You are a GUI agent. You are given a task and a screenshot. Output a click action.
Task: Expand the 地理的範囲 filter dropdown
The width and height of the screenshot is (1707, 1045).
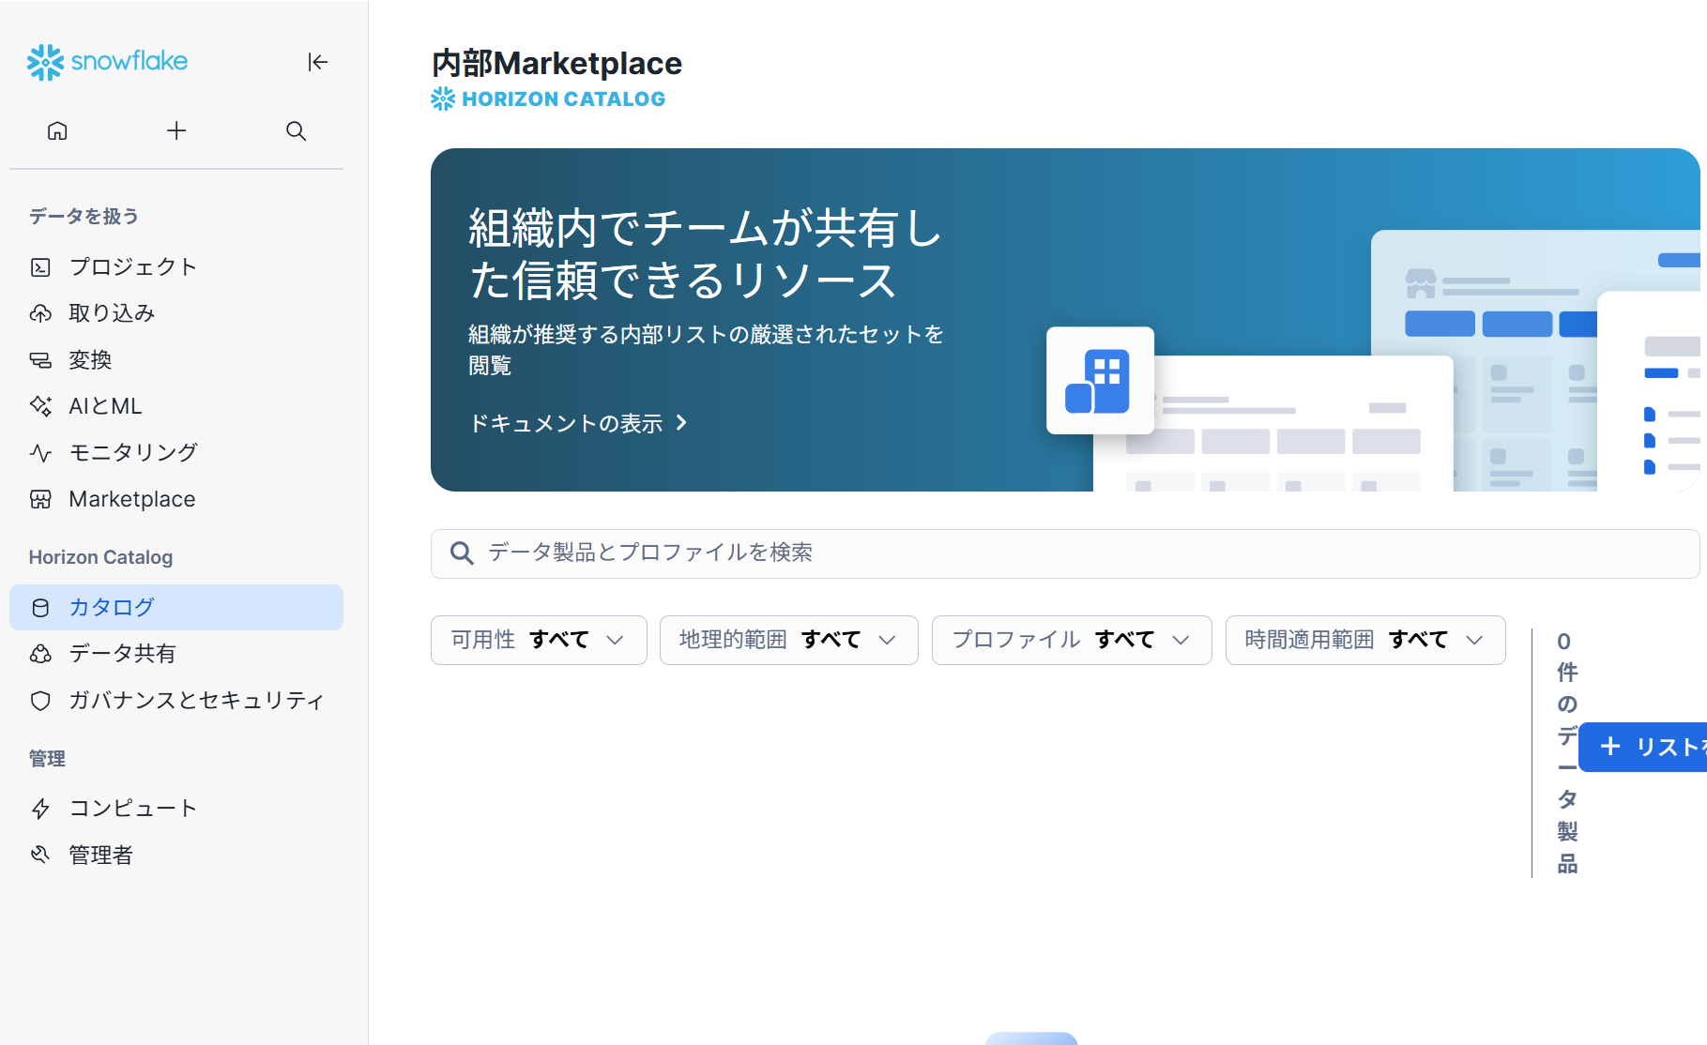click(788, 640)
